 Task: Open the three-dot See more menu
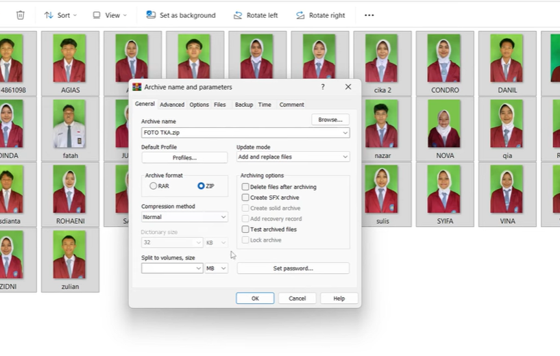(x=369, y=15)
